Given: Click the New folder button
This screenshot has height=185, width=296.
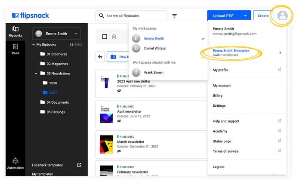Looking at the screenshot, I should (x=118, y=57).
